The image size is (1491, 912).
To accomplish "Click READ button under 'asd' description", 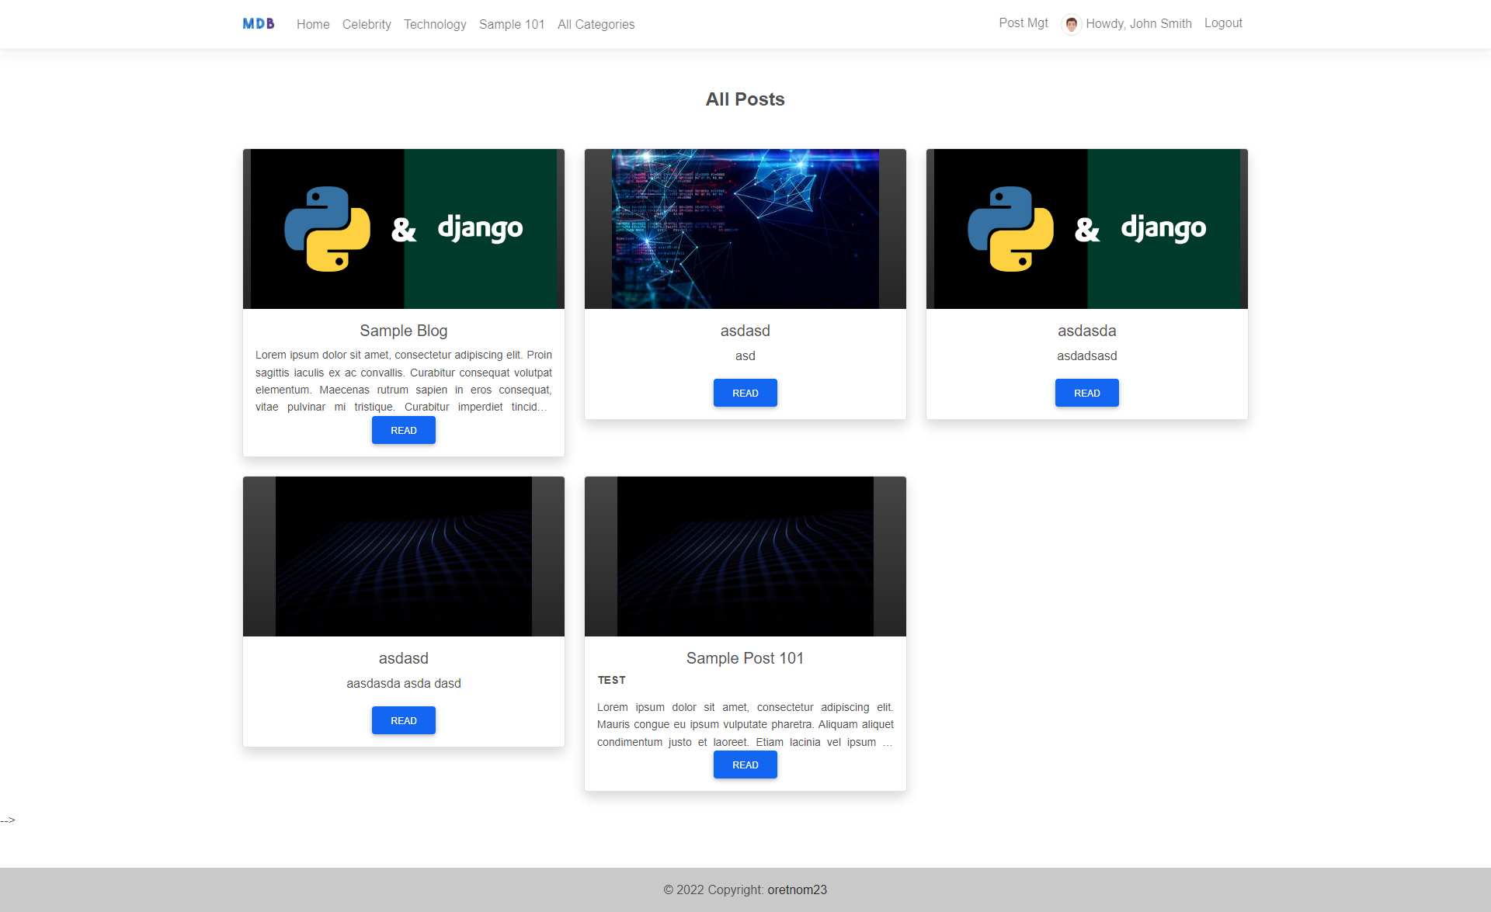I will [x=745, y=393].
